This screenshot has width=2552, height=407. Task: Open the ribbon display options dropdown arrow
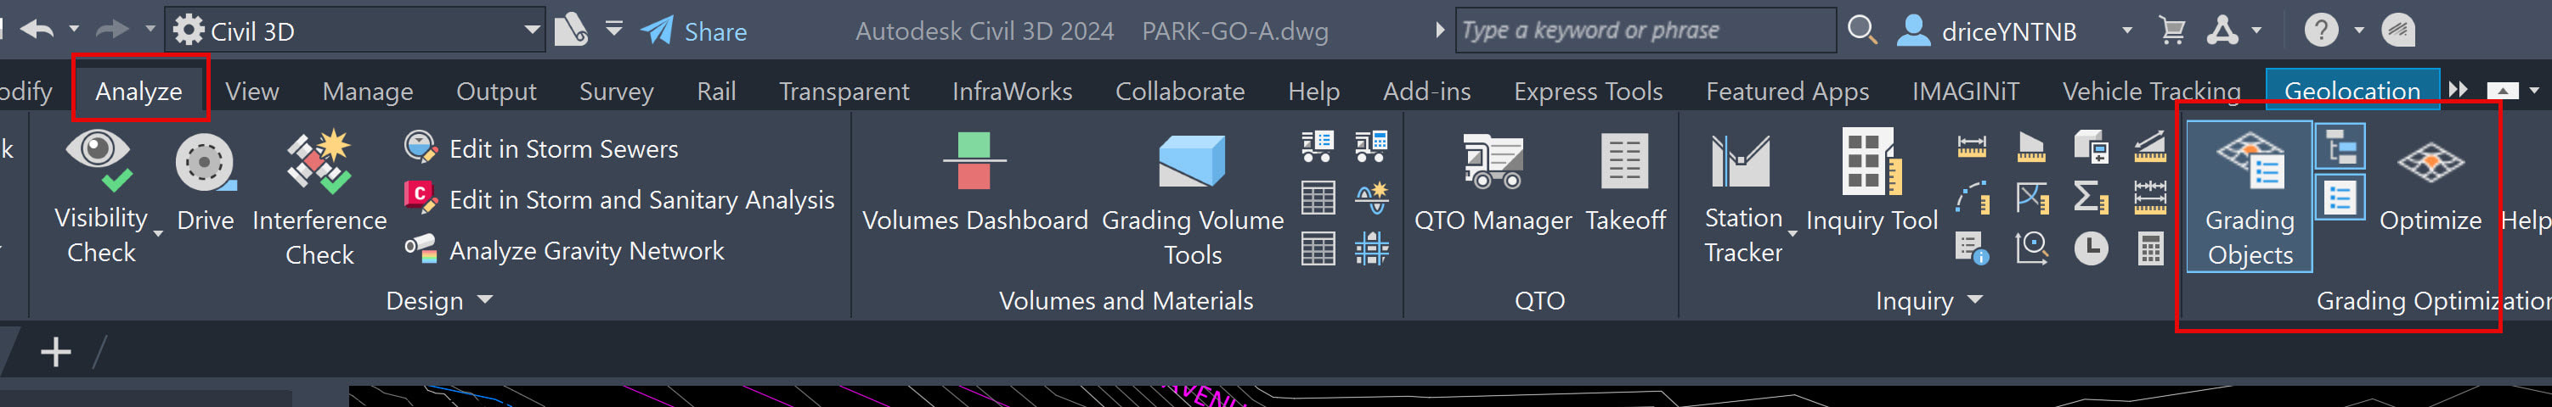[x=2534, y=91]
